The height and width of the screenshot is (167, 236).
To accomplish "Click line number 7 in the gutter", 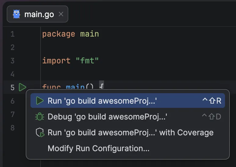I will tap(13, 114).
